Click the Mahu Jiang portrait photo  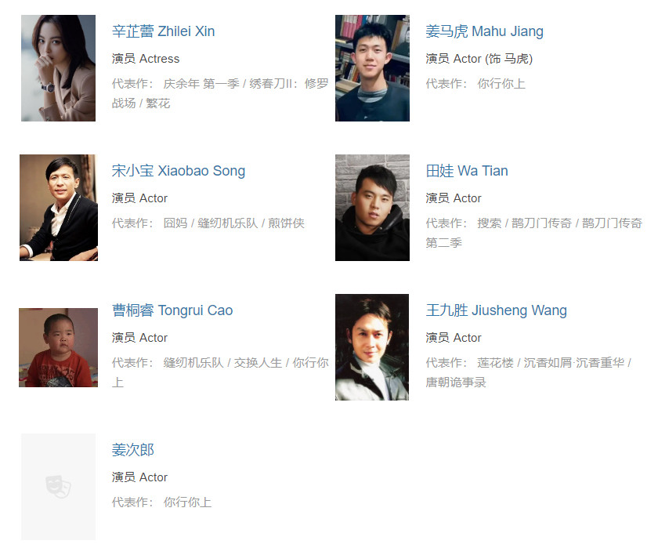coord(372,68)
